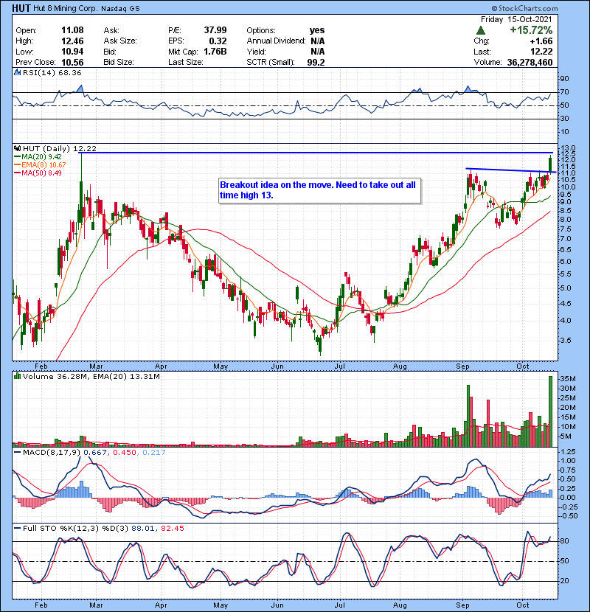The image size is (590, 612).
Task: Click the P/E value 37.99
Action: tap(215, 30)
